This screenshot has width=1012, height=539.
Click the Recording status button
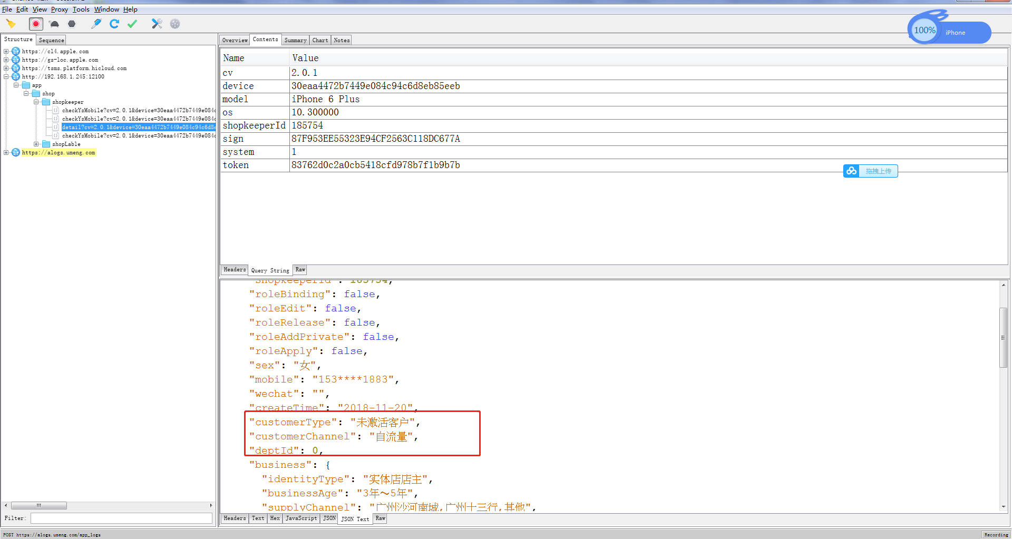click(x=996, y=534)
